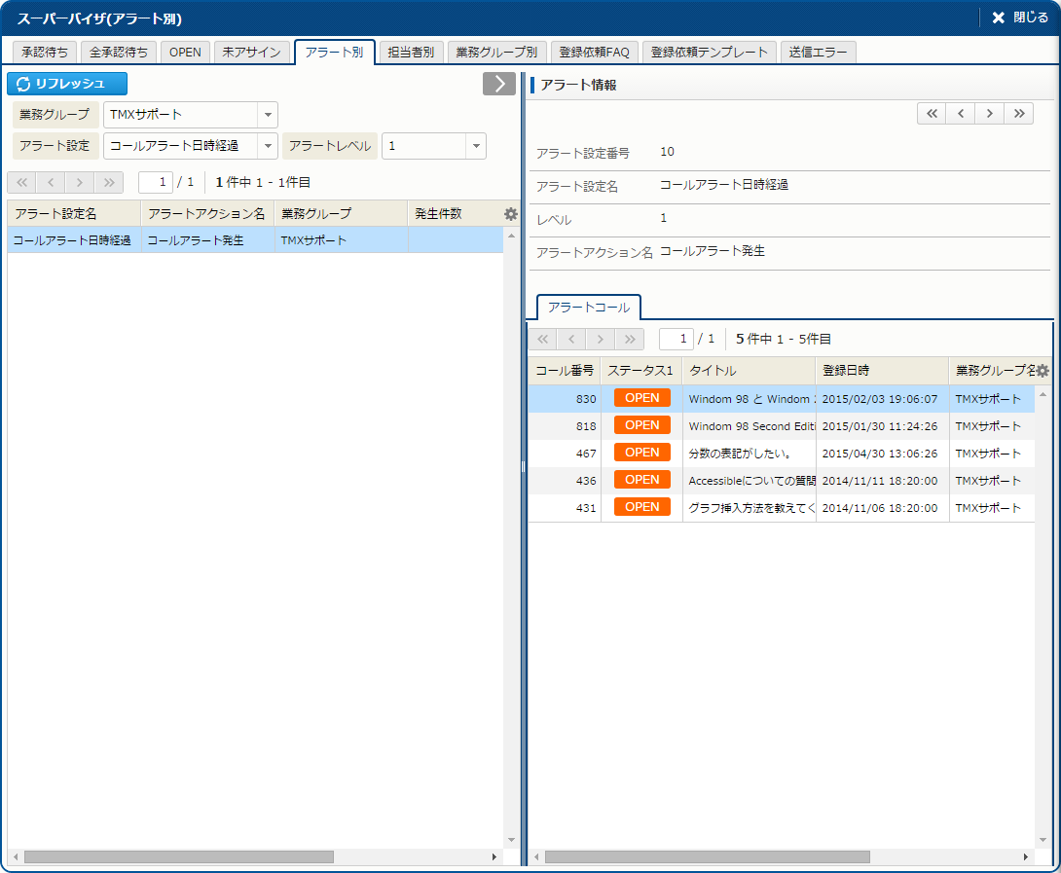Collapse left panel with gray chevron arrow
The height and width of the screenshot is (873, 1061).
[499, 84]
